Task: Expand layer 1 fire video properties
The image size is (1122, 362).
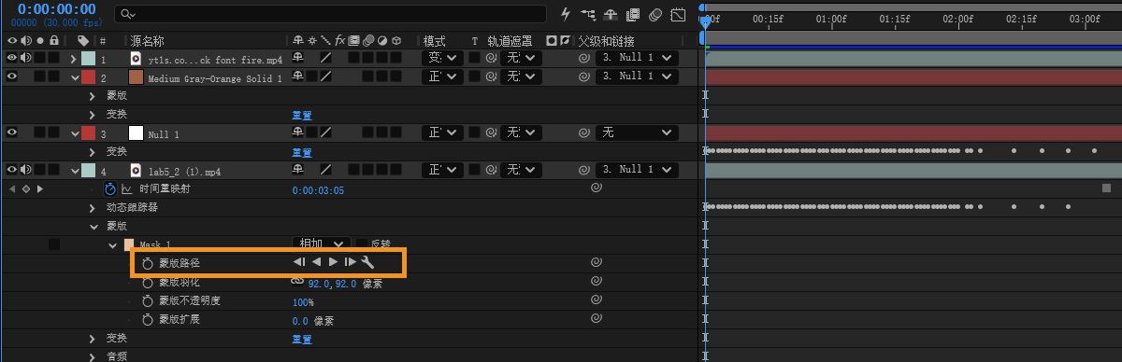Action: [x=74, y=58]
